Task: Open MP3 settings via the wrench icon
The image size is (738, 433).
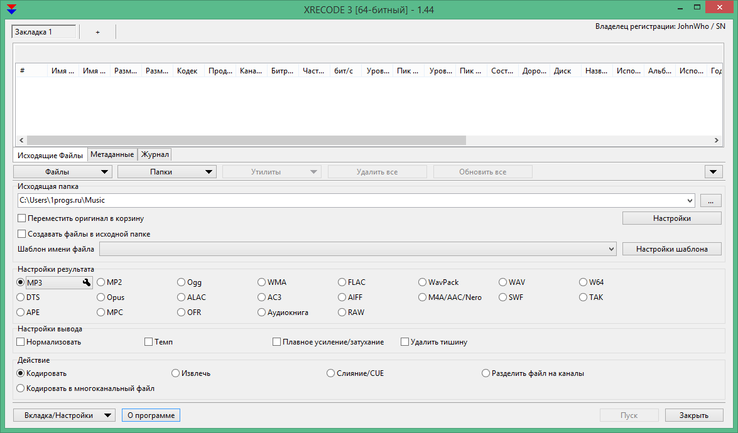Action: coord(87,283)
